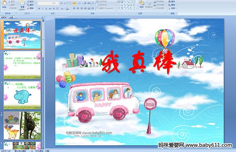Image resolution: width=236 pixels, height=152 pixels.
Task: Toggle Bold formatting
Action: 39,9
